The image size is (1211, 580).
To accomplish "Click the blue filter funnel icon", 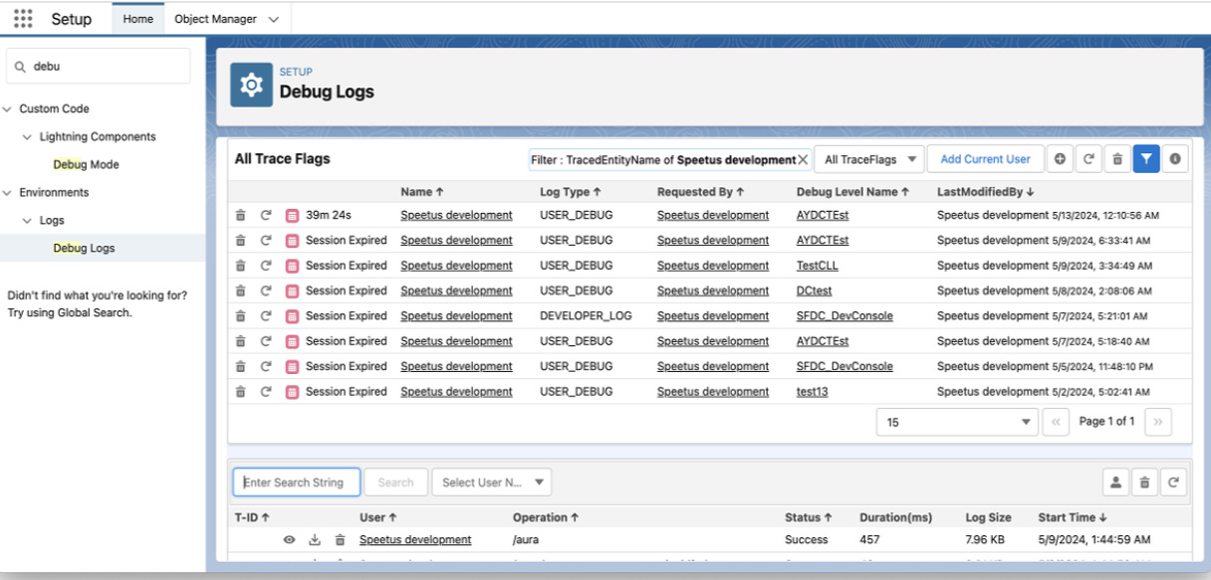I will tap(1146, 159).
